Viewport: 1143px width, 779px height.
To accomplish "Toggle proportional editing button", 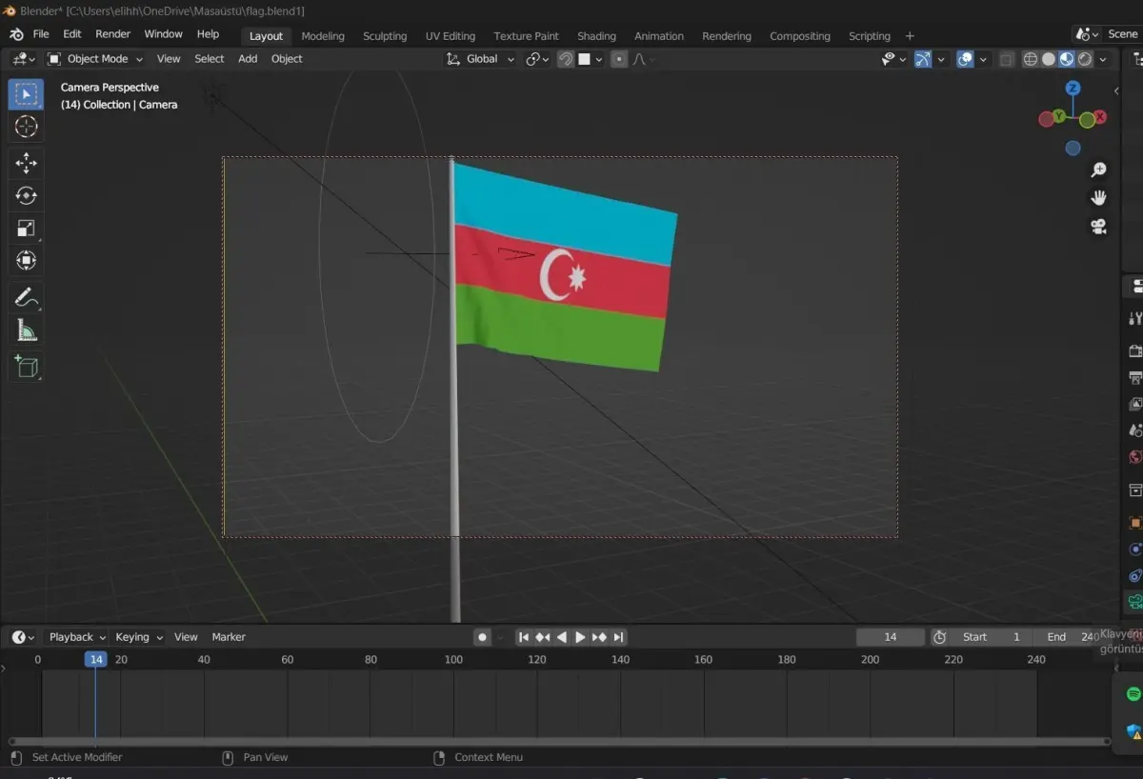I will point(619,59).
